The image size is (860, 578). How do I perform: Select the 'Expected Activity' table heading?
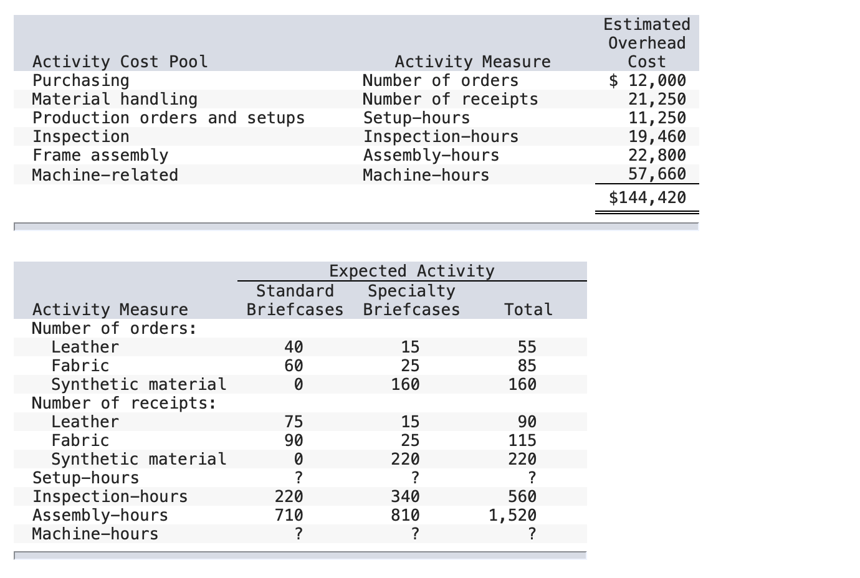411,271
